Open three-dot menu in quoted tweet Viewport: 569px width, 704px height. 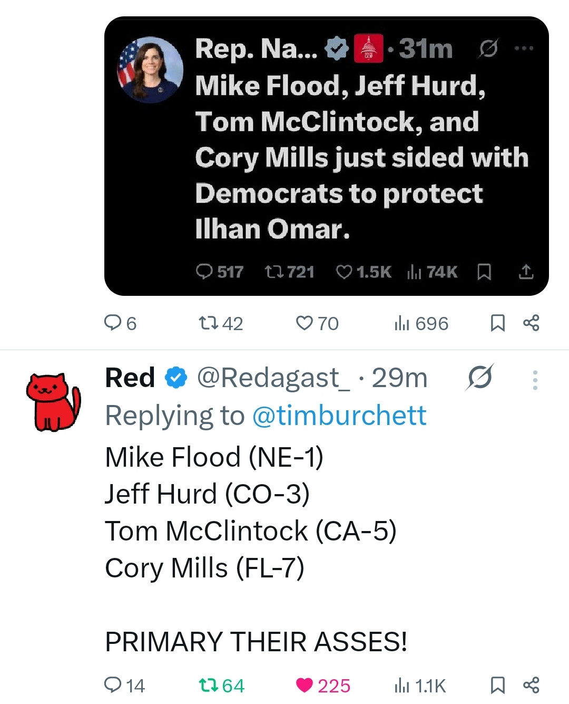(524, 49)
